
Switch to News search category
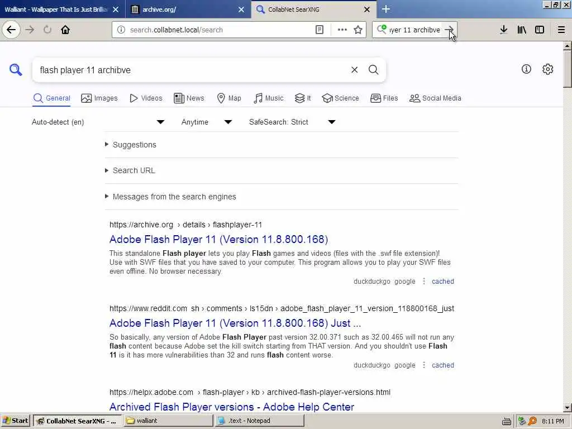(x=189, y=98)
